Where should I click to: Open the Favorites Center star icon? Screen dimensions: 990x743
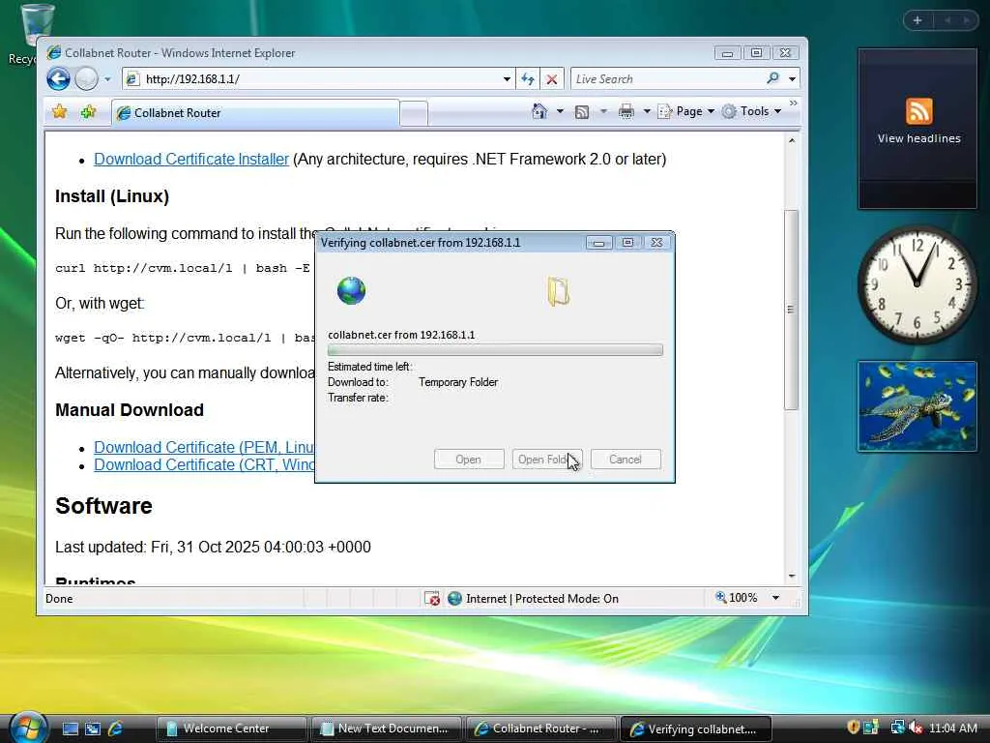(x=59, y=112)
